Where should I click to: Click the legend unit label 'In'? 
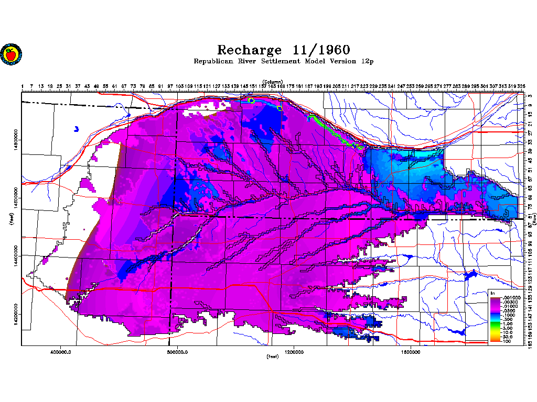(493, 293)
